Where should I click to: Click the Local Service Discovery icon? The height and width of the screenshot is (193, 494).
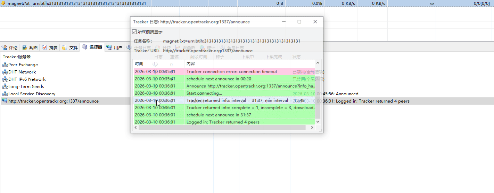[x=5, y=94]
